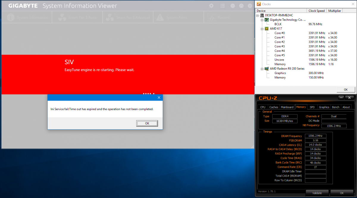Click the round up-arrow icon in SIV title bar

241,6
